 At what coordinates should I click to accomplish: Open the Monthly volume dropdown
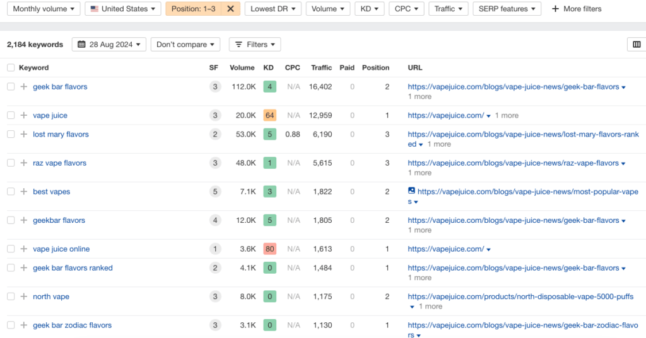click(44, 9)
